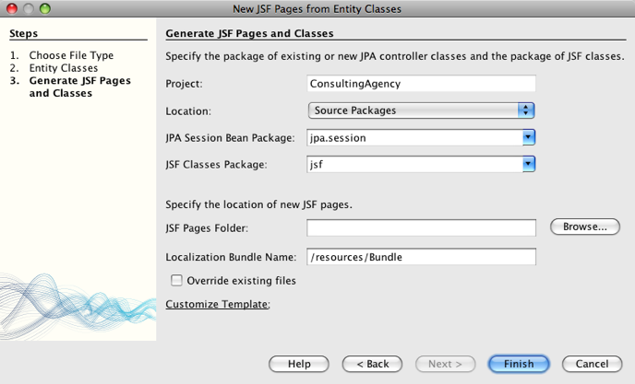
Task: Edit the Localization Bundle Name field
Action: pos(422,257)
